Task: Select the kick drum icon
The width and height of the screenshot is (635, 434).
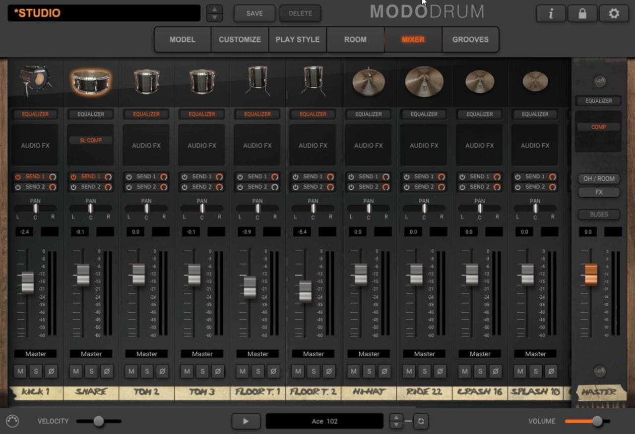Action: point(35,80)
